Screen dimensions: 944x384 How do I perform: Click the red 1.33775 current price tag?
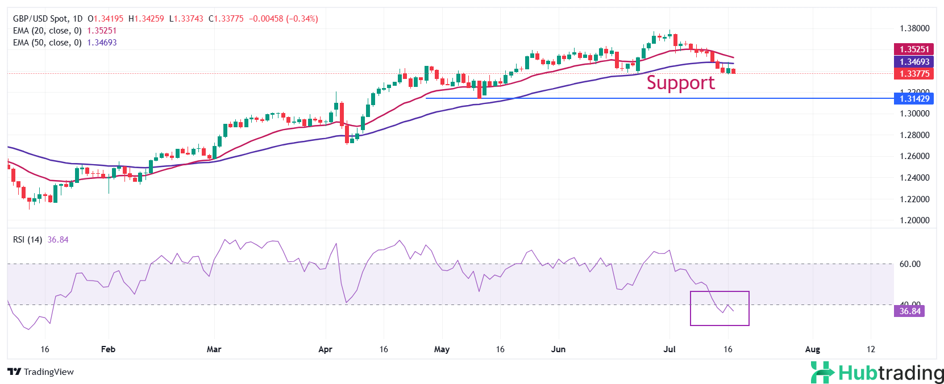tap(914, 74)
